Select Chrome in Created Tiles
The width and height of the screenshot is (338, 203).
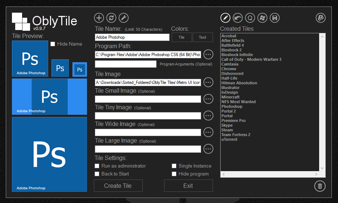coord(229,69)
